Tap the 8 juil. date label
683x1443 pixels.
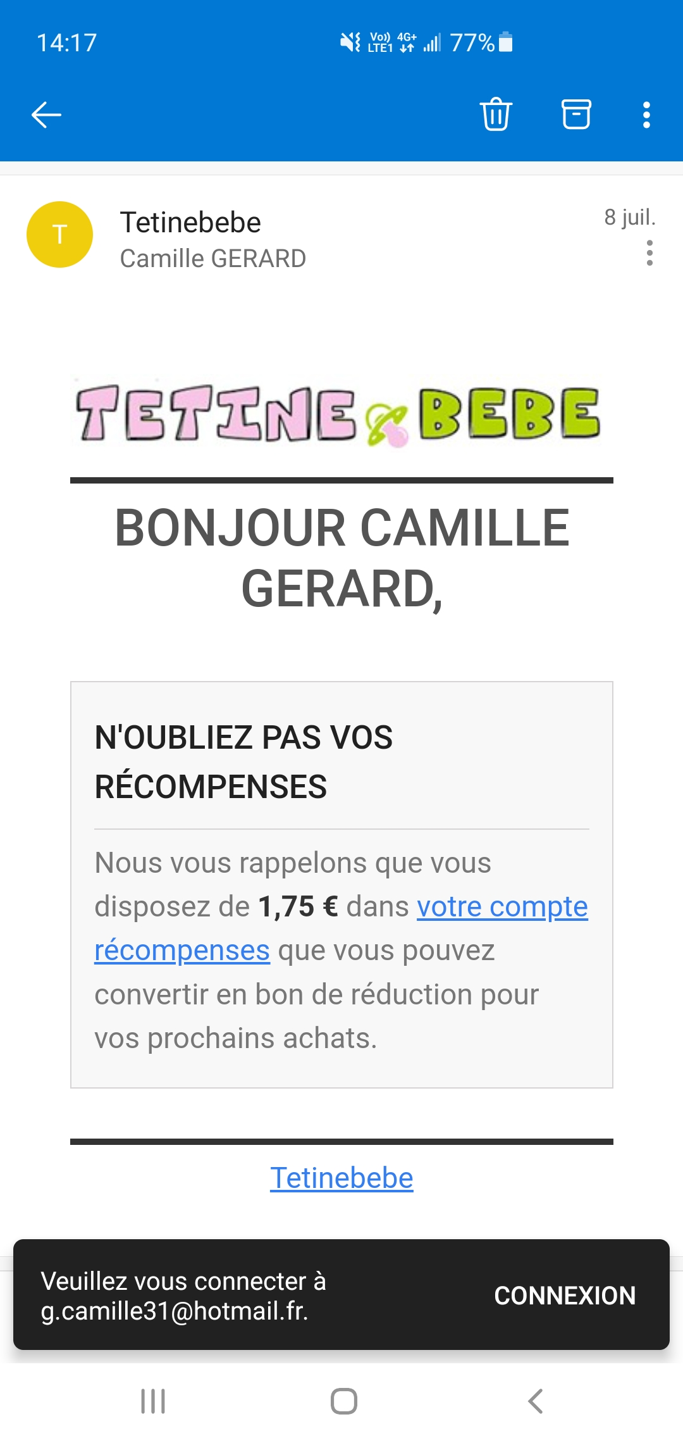click(629, 217)
